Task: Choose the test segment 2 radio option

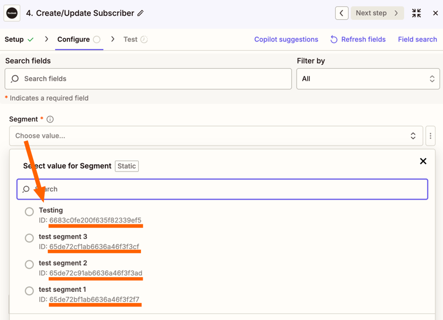Action: coord(29,265)
